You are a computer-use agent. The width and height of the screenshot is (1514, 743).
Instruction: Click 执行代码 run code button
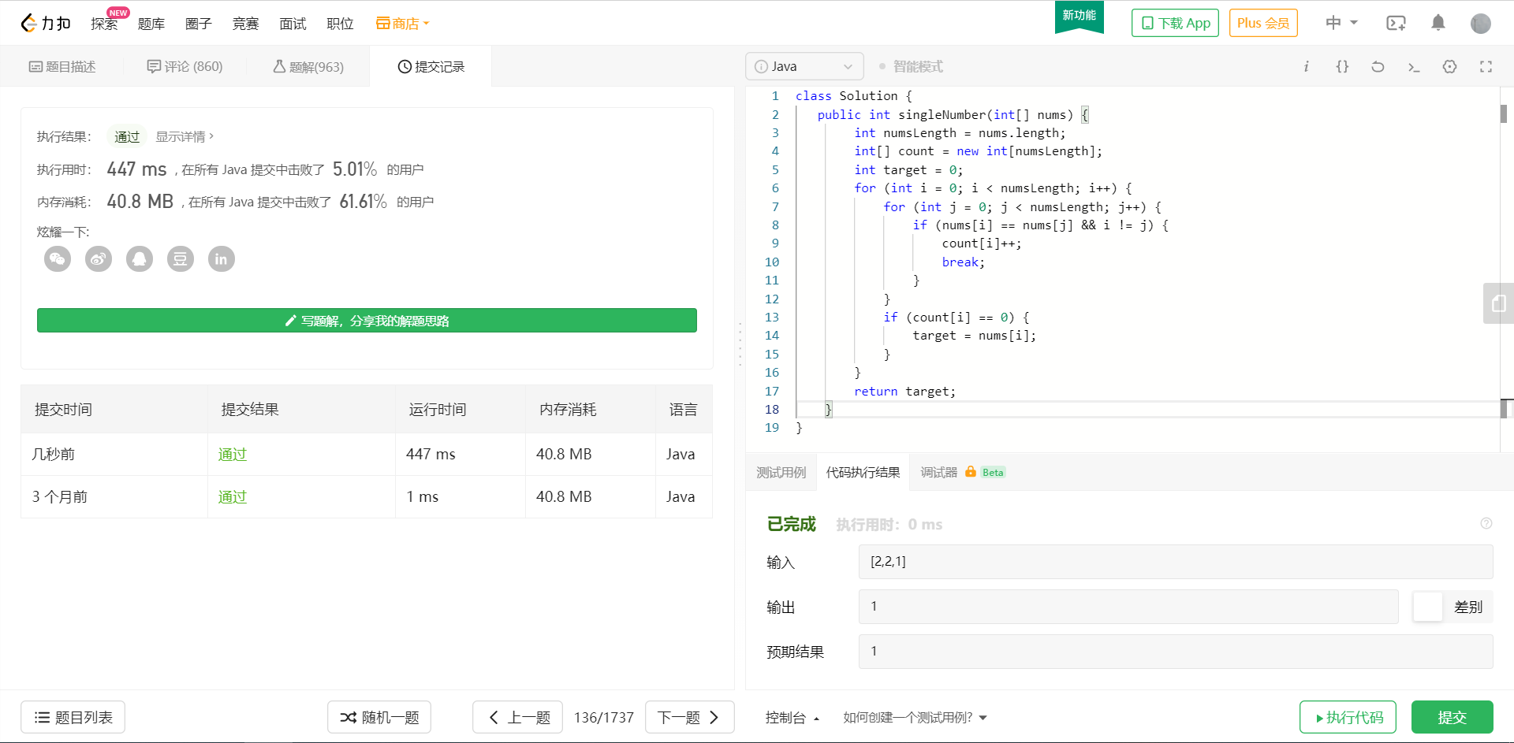(x=1348, y=717)
